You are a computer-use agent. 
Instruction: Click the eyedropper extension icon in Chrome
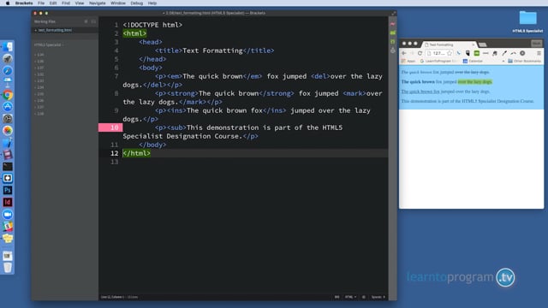(x=504, y=53)
